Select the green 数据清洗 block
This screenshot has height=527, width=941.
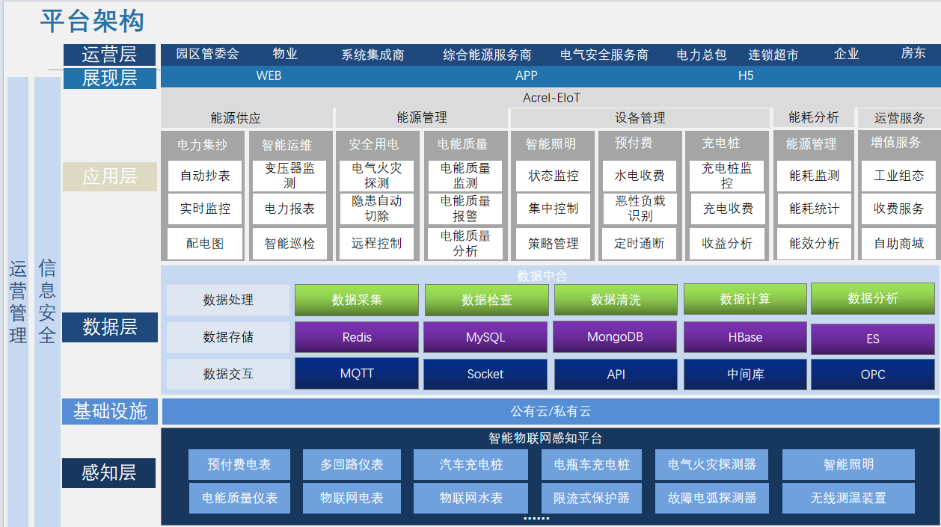click(x=616, y=300)
